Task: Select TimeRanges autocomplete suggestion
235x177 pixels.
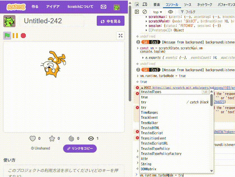Action: coord(175,113)
